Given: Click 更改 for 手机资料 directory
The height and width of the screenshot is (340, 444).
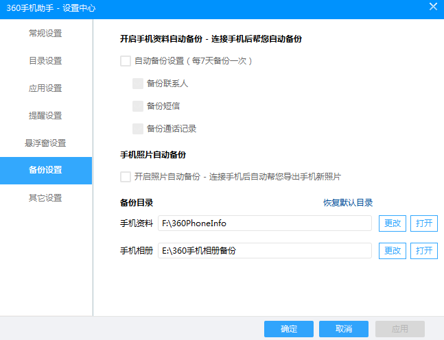Looking at the screenshot, I should click(x=393, y=223).
